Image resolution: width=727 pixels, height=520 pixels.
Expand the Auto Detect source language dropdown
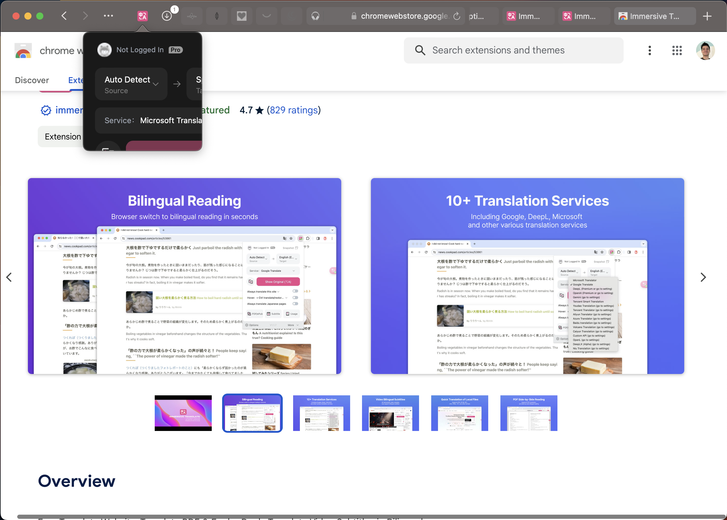[131, 84]
